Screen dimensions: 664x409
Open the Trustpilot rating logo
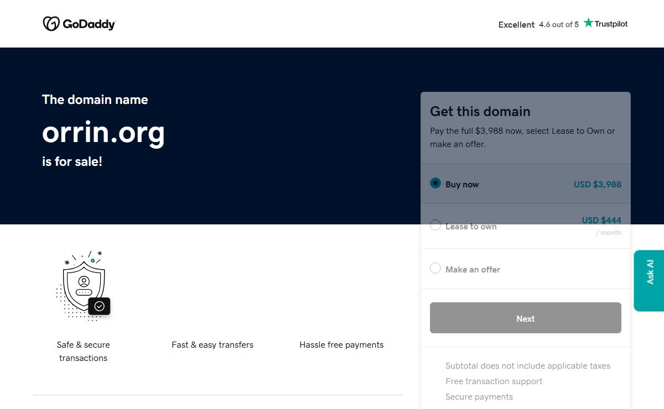click(605, 23)
